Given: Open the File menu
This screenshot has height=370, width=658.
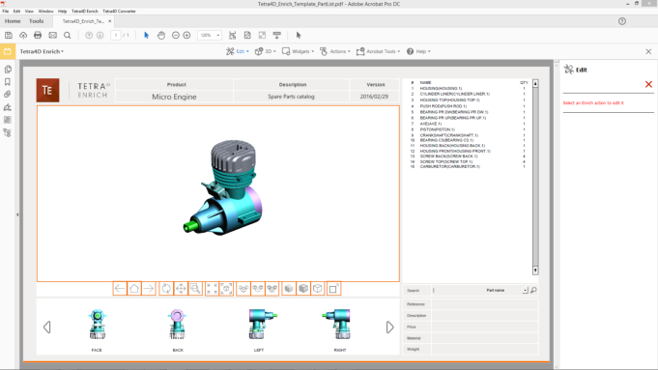Looking at the screenshot, I should pos(6,12).
